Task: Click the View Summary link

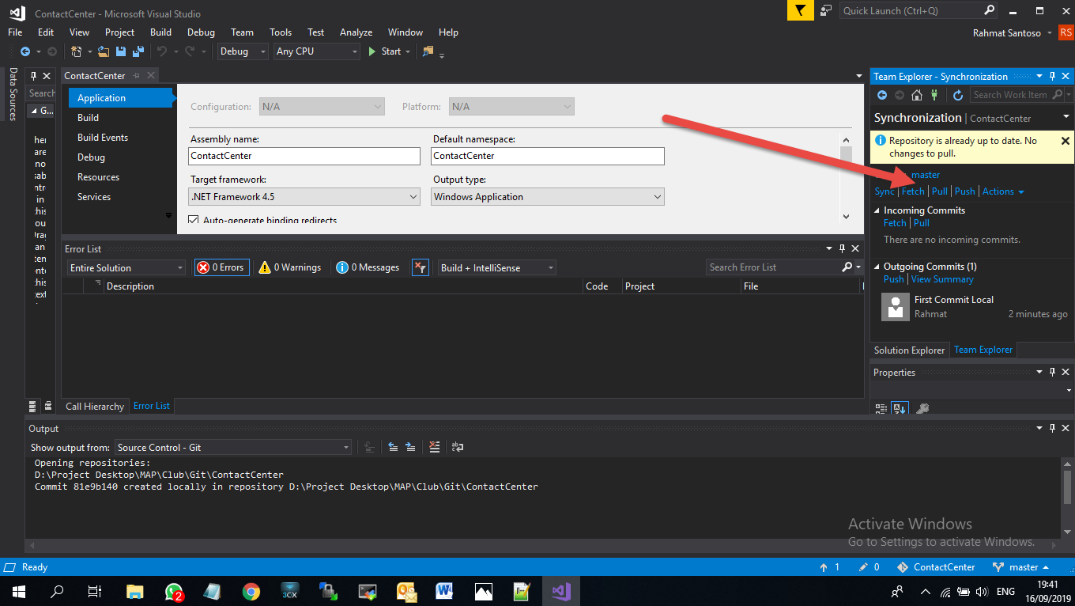Action: [942, 279]
